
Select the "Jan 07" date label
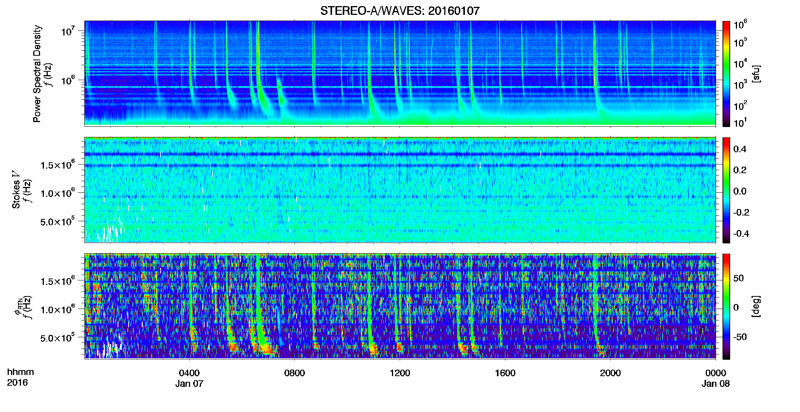tap(189, 383)
